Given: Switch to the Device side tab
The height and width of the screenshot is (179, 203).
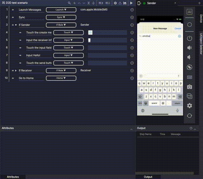Looking at the screenshot, I should click(x=201, y=18).
